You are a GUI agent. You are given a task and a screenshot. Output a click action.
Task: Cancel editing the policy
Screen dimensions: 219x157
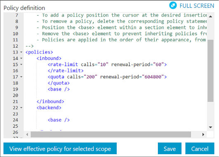point(200,148)
